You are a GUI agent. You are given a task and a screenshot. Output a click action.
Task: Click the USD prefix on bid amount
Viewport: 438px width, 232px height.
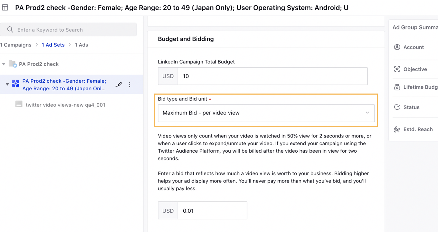tap(168, 211)
